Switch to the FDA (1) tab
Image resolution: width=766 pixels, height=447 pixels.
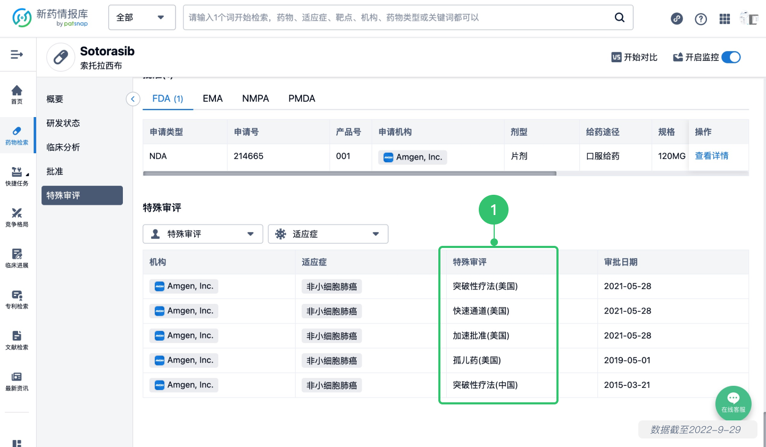point(168,98)
